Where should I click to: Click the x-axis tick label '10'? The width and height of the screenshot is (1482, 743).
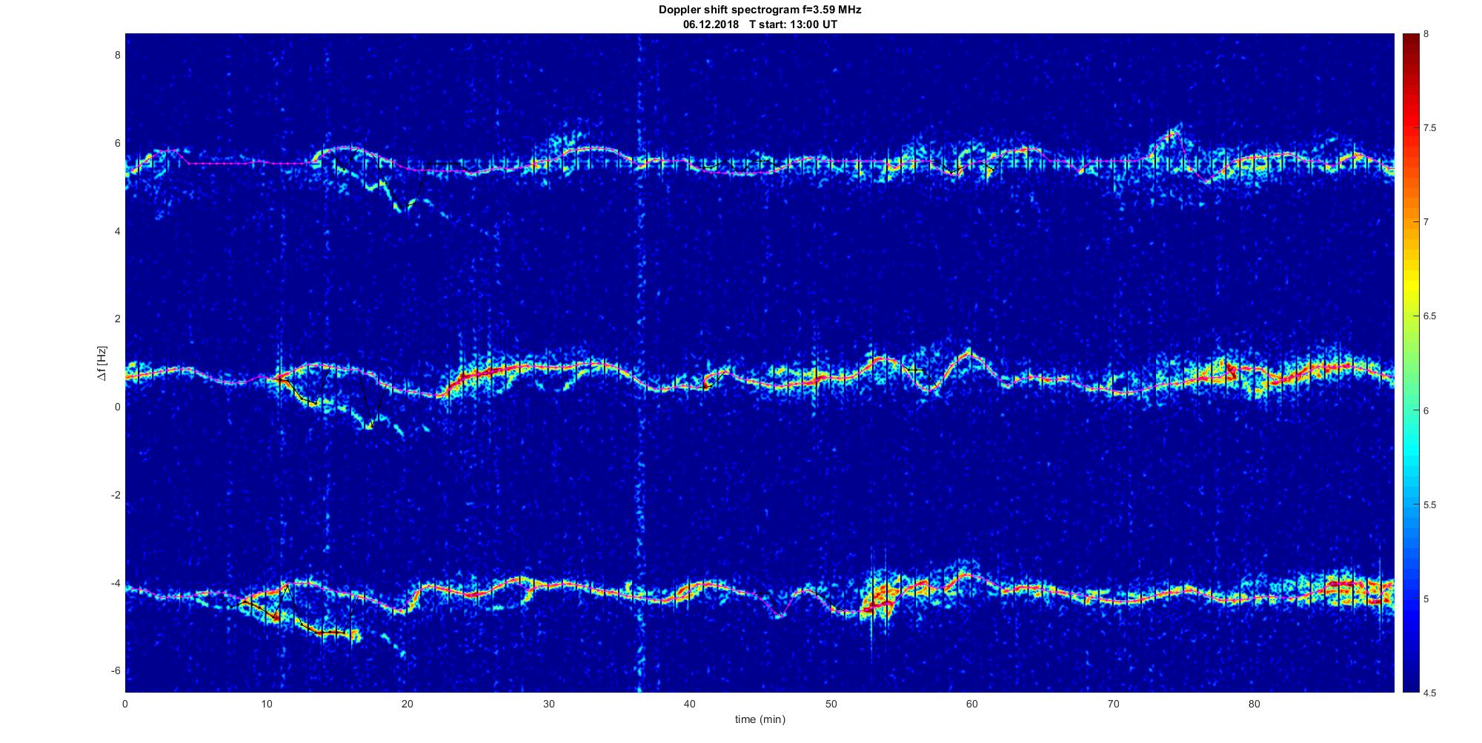(x=266, y=704)
